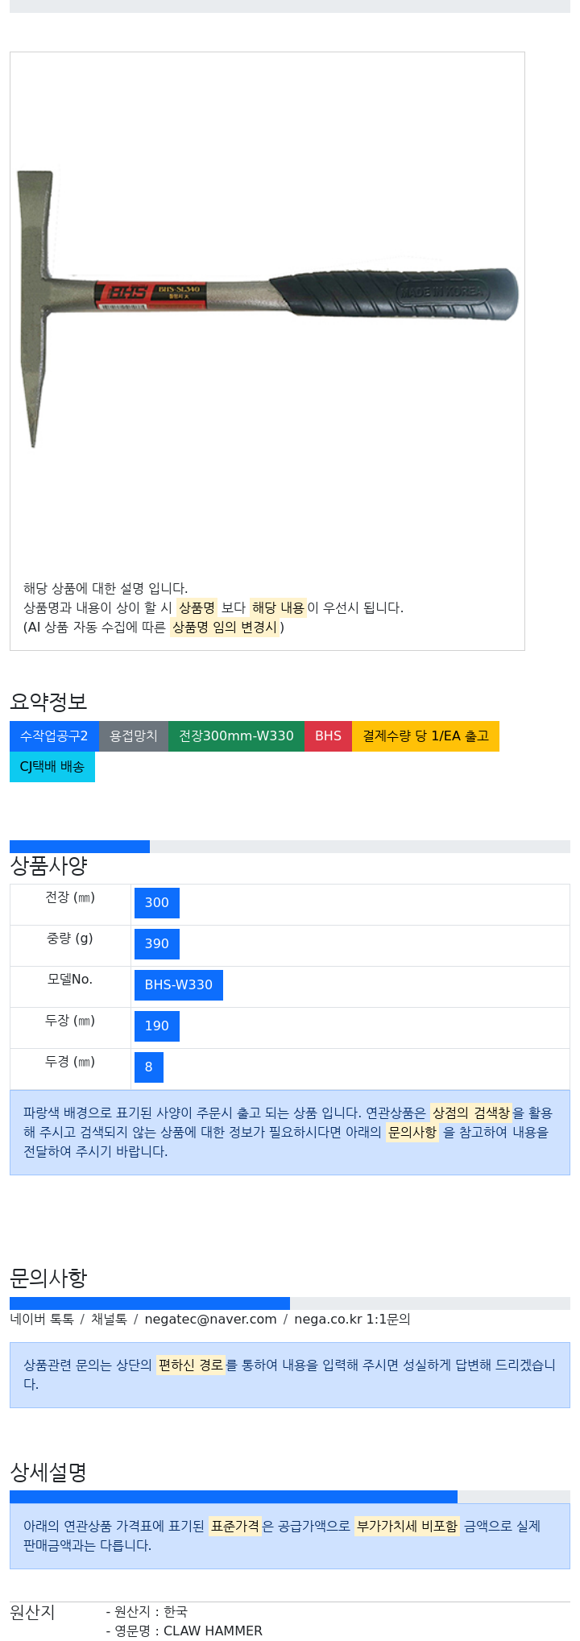Click the negatec@naver.com email address
This screenshot has width=580, height=1641.
210,1320
